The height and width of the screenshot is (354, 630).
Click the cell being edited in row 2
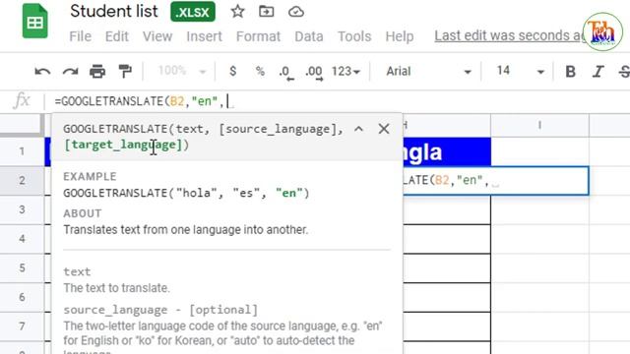point(496,181)
